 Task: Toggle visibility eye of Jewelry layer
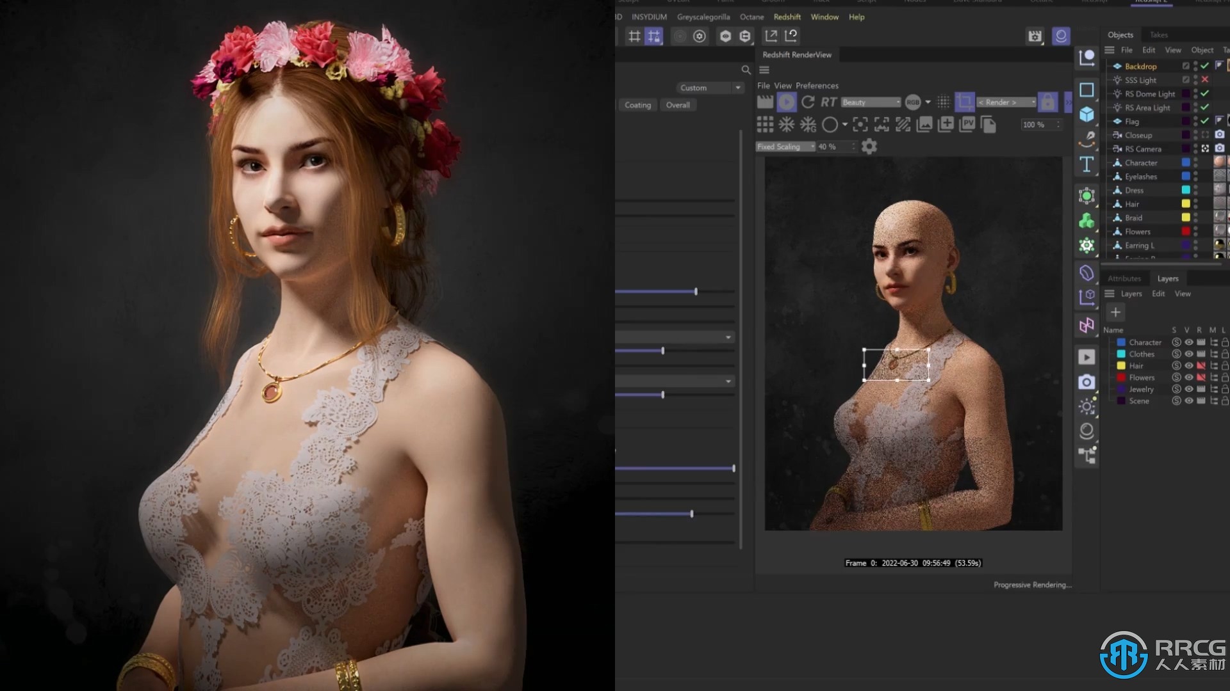click(1189, 389)
